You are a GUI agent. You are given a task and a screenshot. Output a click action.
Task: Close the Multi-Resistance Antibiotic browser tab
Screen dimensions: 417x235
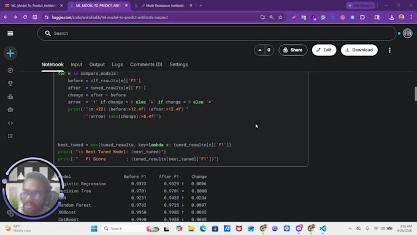(191, 6)
